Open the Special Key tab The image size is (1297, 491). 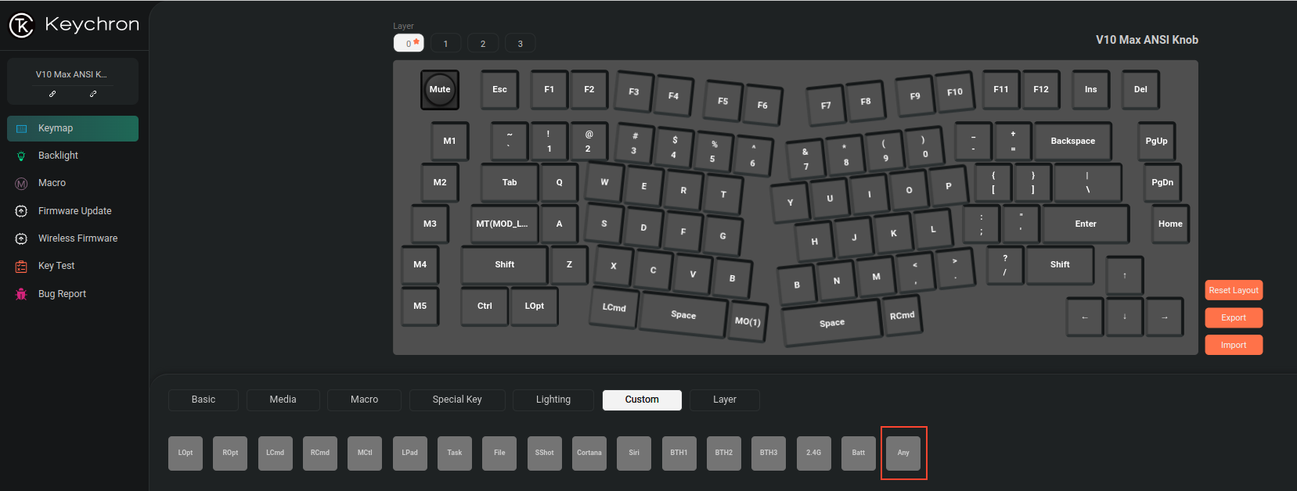coord(457,400)
